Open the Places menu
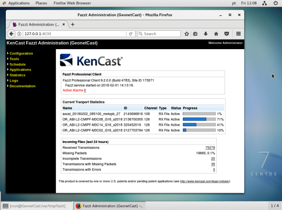The height and width of the screenshot is (210, 282). click(41, 3)
